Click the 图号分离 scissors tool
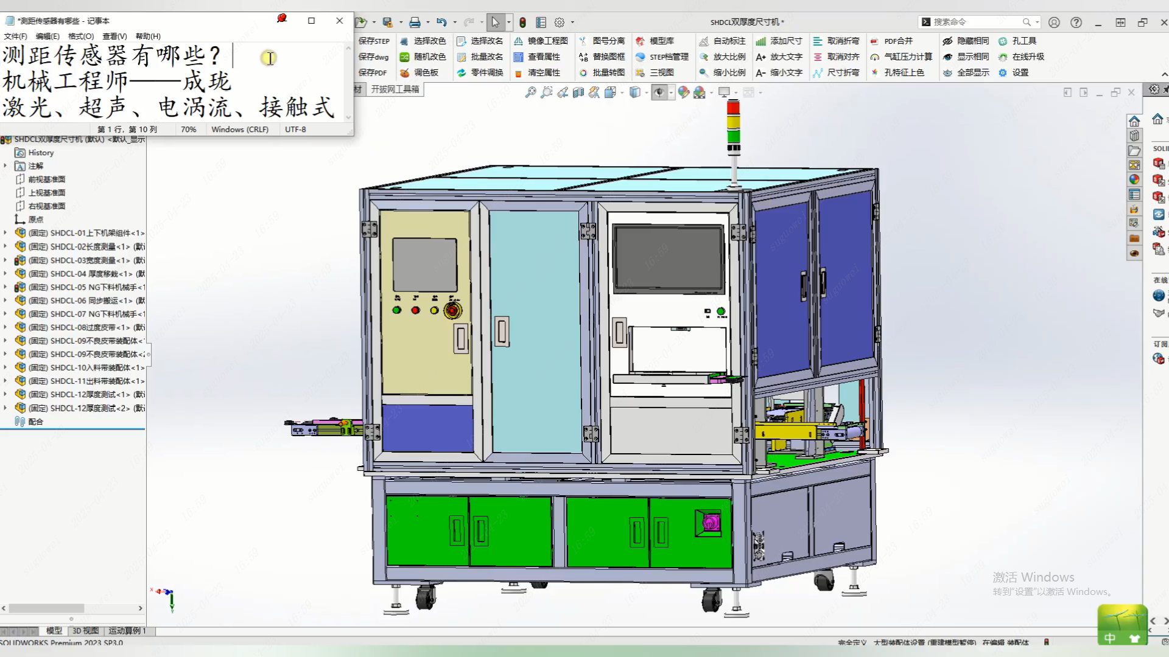The height and width of the screenshot is (657, 1169). point(602,41)
